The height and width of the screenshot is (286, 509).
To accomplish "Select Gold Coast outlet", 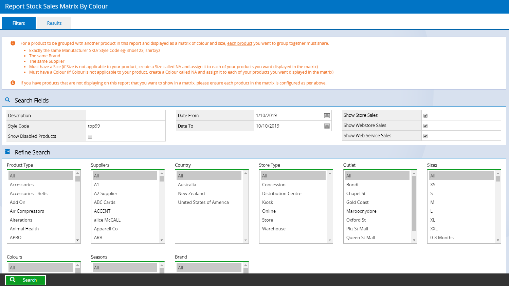I will [377, 202].
